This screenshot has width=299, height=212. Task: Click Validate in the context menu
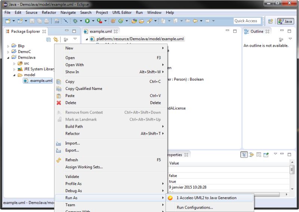click(x=110, y=177)
